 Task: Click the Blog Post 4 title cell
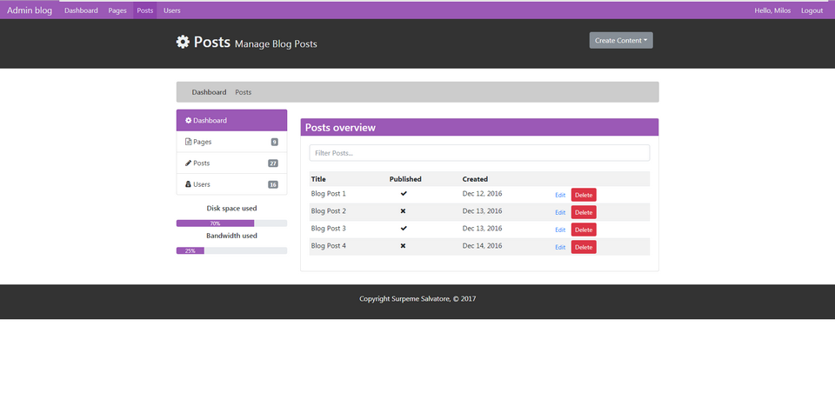click(x=329, y=246)
